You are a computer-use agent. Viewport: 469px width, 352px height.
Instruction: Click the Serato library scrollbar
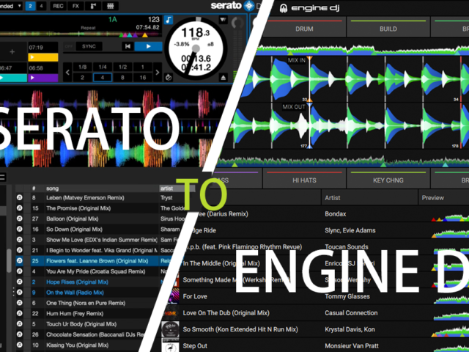click(x=10, y=260)
